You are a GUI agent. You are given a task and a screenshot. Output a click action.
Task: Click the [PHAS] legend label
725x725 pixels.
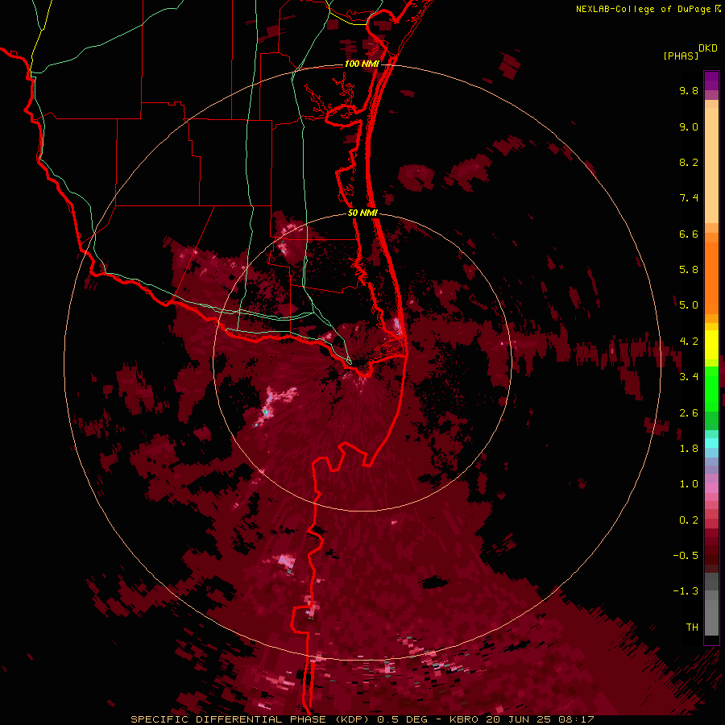681,56
